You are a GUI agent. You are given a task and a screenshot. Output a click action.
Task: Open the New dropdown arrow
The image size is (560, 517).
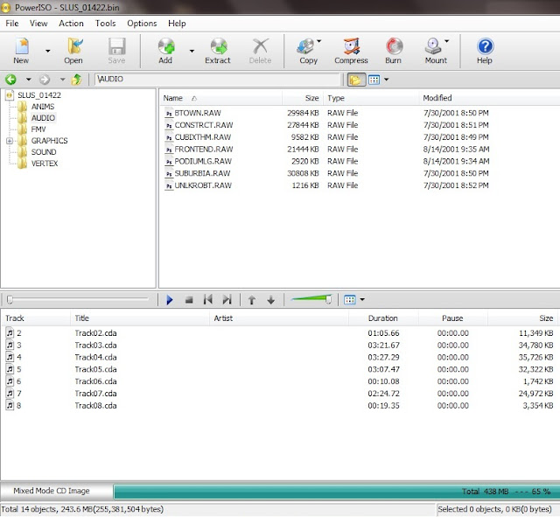48,51
